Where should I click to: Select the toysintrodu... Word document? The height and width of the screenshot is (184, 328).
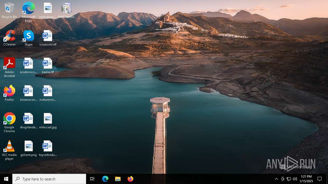48,148
